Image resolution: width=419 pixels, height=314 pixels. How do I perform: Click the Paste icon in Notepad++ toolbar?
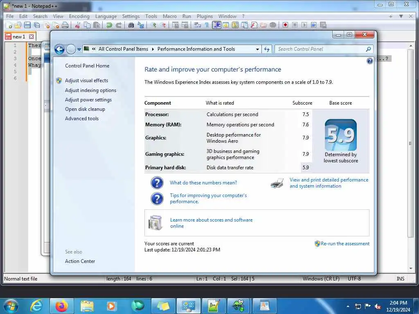pos(97,25)
